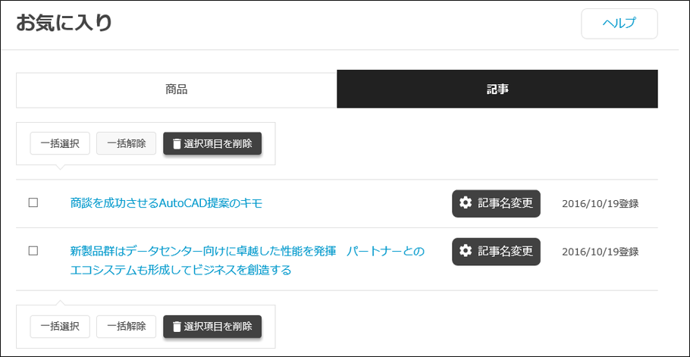Click the gear icon beside the 新製品群 article
The height and width of the screenshot is (357, 690).
click(x=466, y=251)
